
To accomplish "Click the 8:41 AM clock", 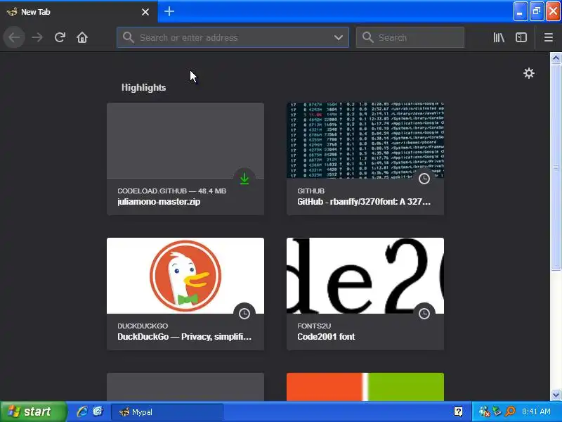I will [536, 411].
